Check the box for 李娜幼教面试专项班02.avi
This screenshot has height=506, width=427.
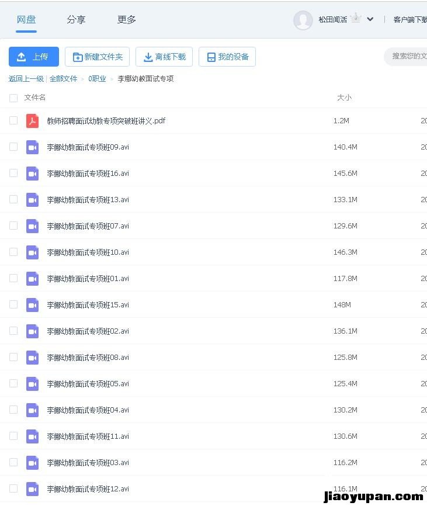point(13,331)
